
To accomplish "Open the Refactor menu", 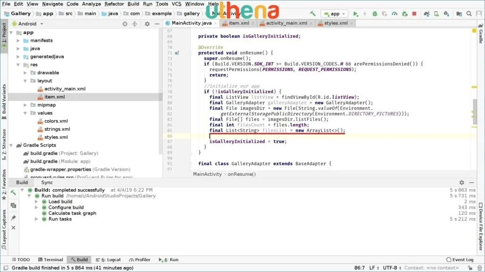I will pos(114,4).
